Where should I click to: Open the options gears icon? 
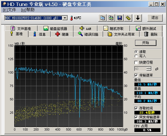pos(128,18)
